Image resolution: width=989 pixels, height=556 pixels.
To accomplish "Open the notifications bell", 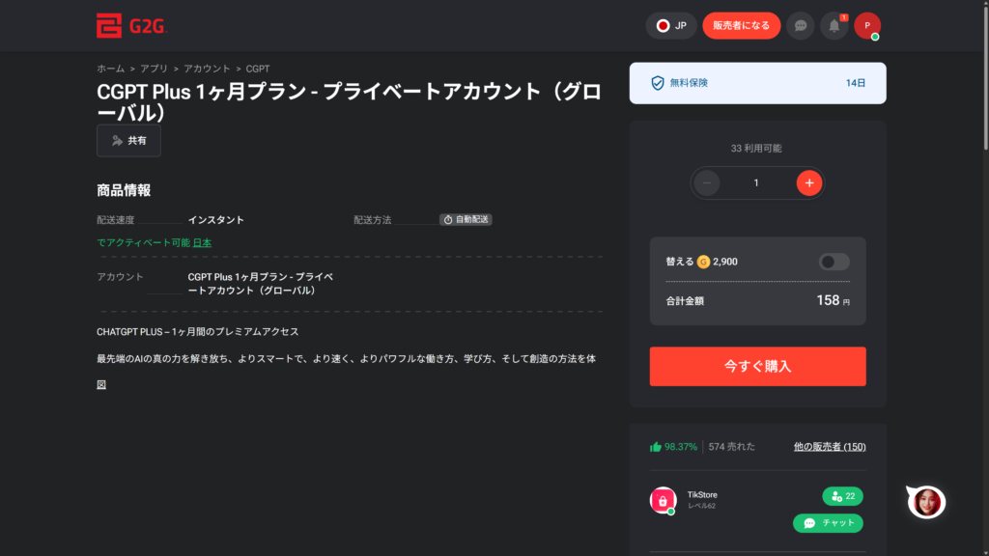I will tap(834, 26).
